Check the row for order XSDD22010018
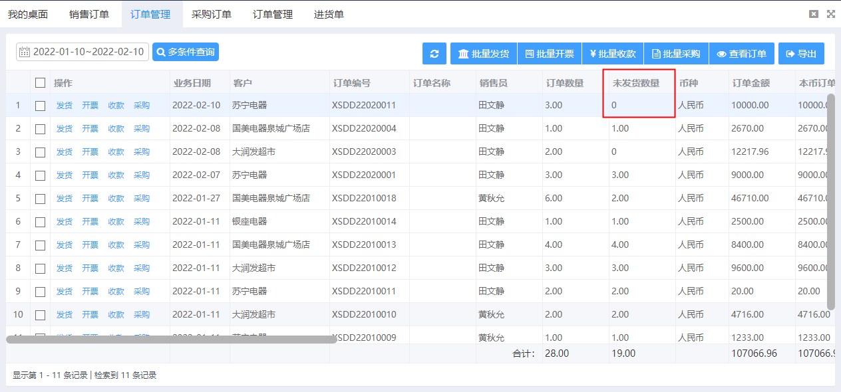Image resolution: width=841 pixels, height=392 pixels. tap(41, 199)
